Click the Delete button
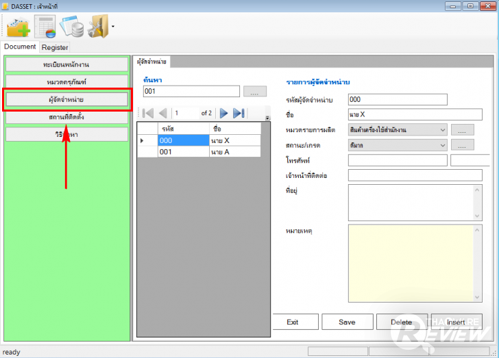 402,322
